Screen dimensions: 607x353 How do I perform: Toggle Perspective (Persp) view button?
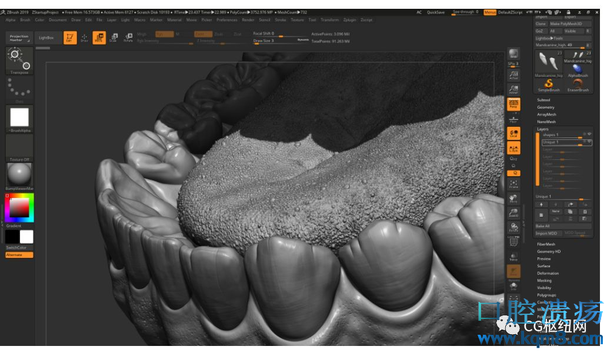tap(513, 103)
